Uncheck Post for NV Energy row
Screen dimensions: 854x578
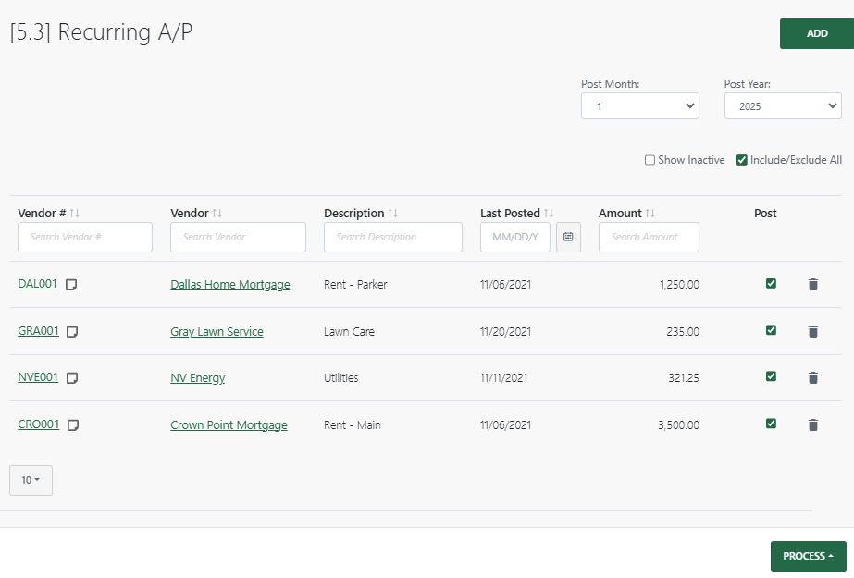pos(771,377)
